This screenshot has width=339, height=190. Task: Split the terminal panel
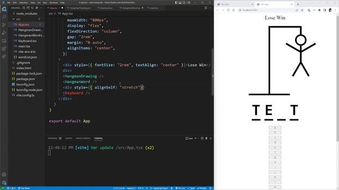coord(202,138)
